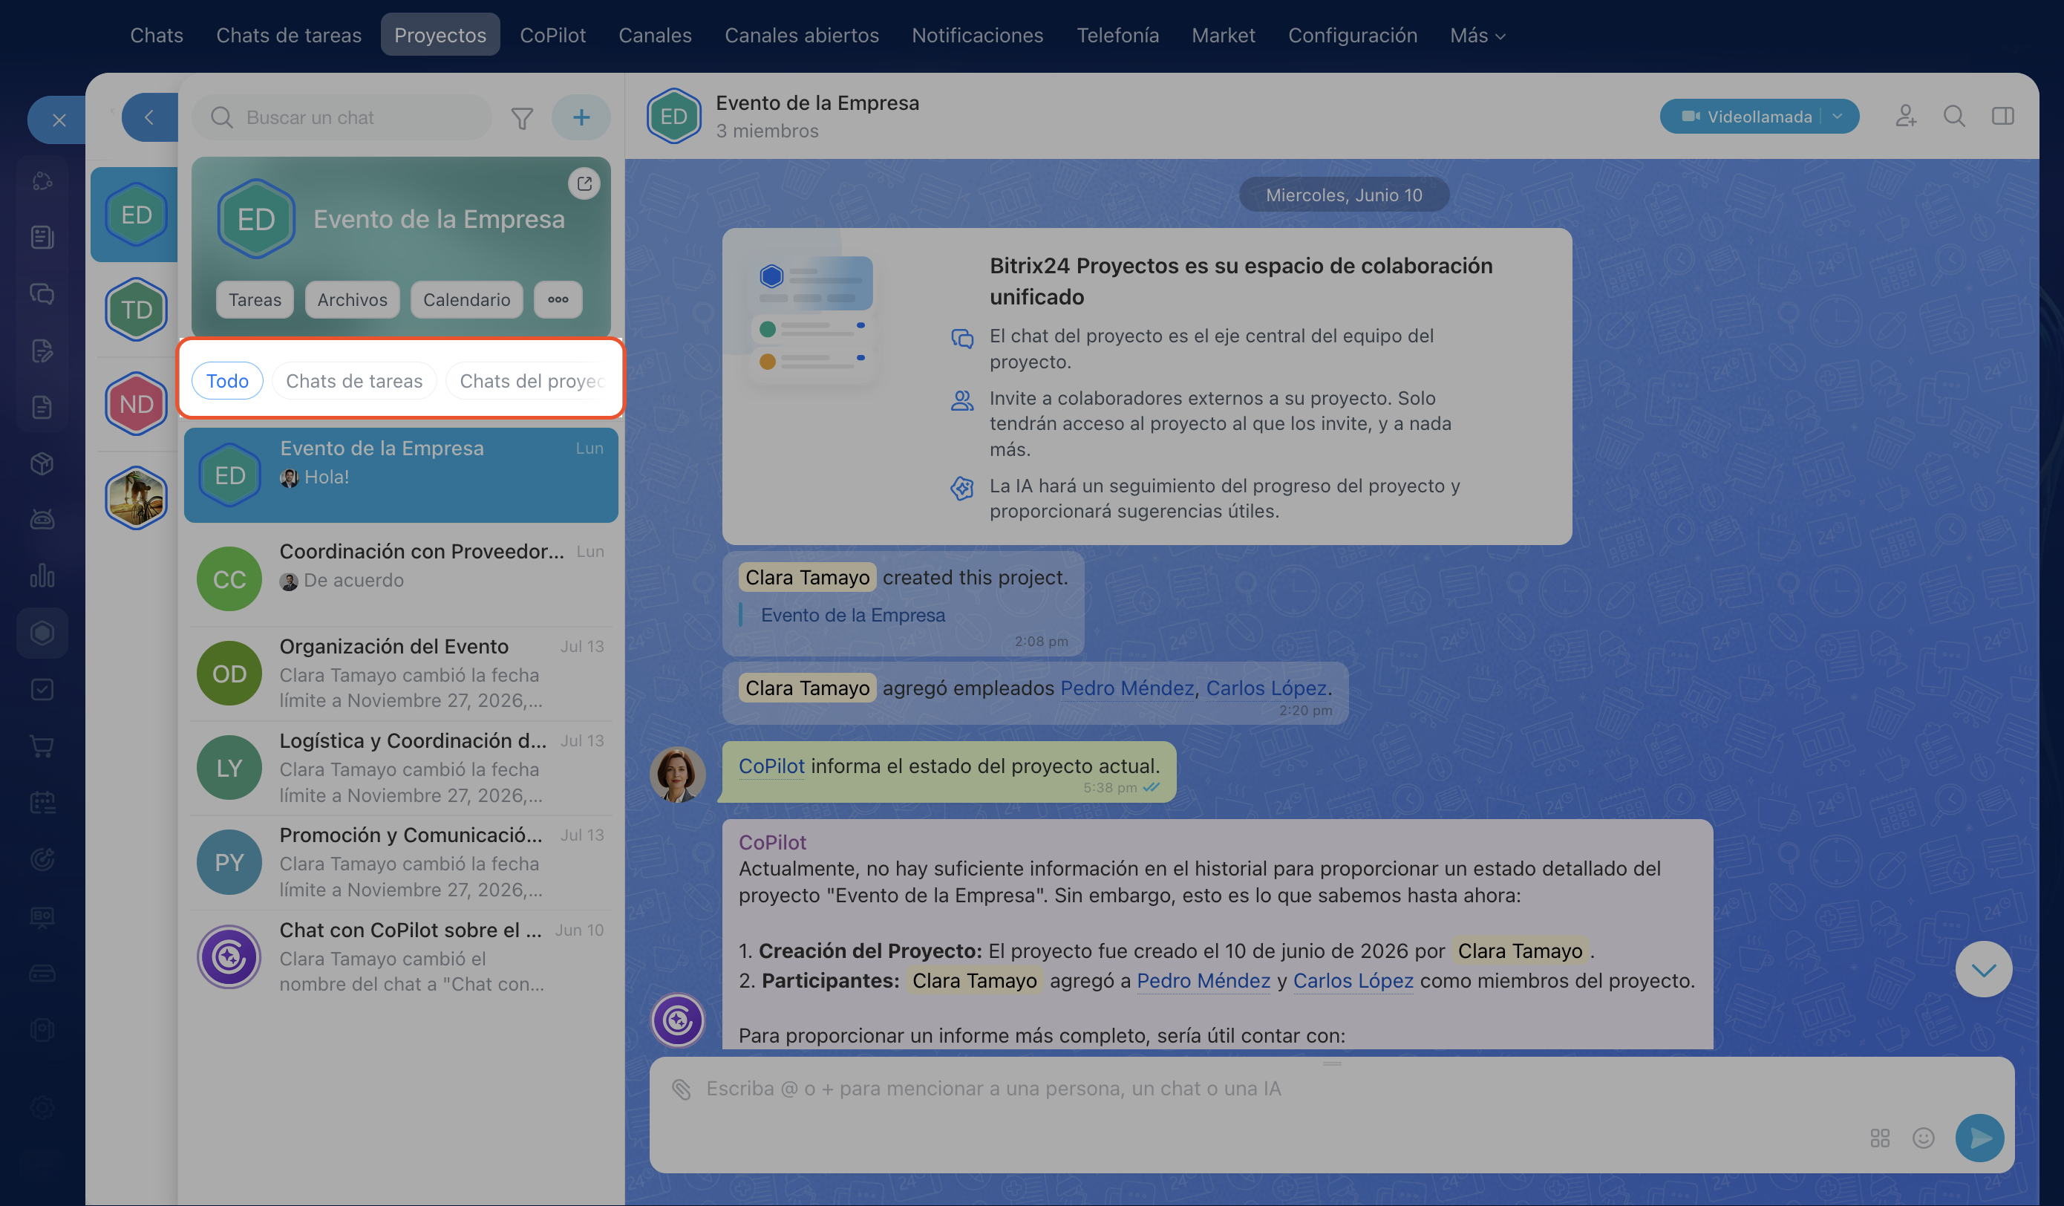Expand the Más menu
This screenshot has height=1206, width=2064.
(x=1477, y=35)
